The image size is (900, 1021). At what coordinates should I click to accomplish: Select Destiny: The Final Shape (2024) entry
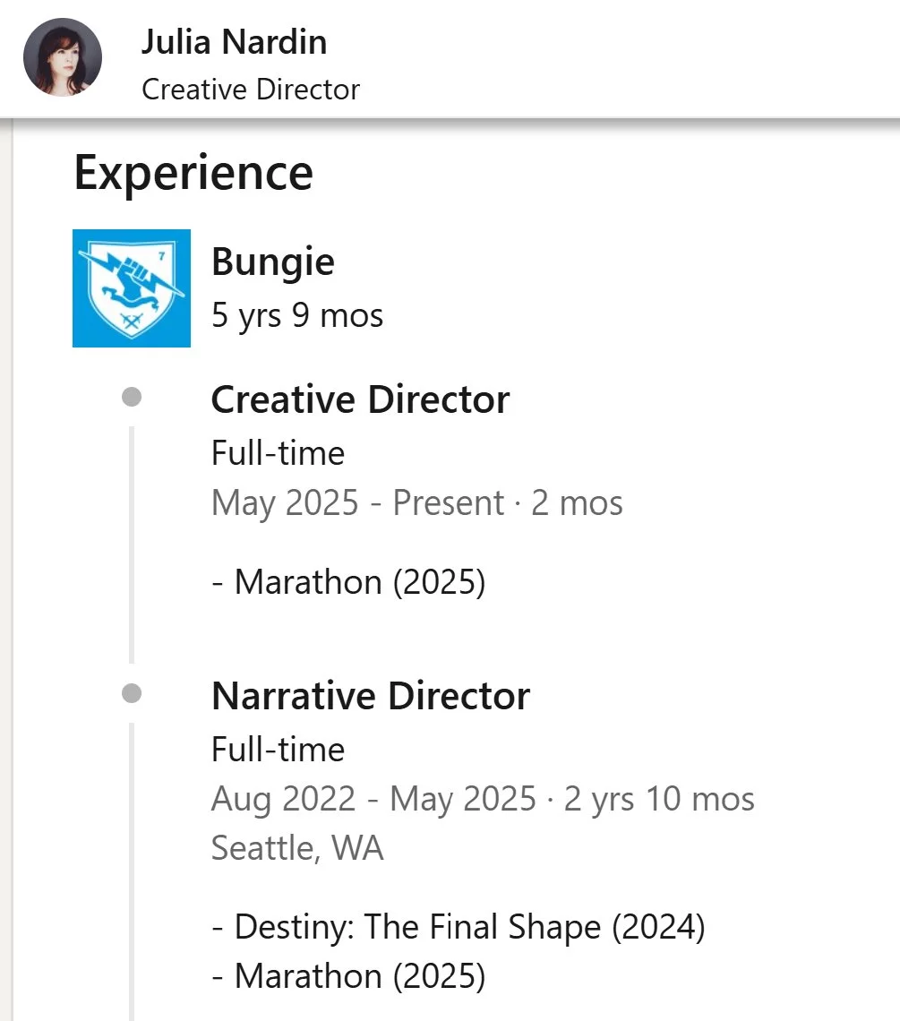[459, 927]
